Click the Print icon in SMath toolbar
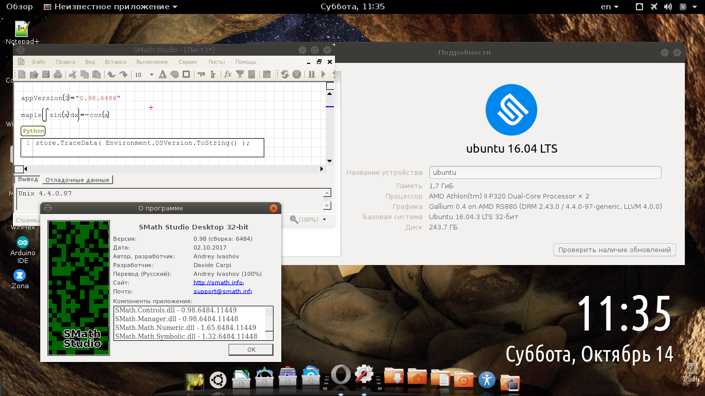The image size is (705, 396). tap(58, 74)
